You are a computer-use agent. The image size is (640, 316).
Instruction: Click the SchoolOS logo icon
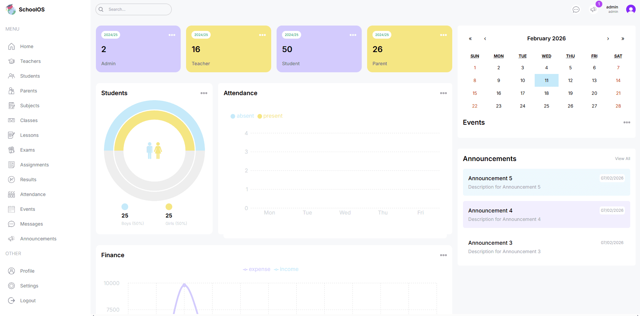pos(11,9)
